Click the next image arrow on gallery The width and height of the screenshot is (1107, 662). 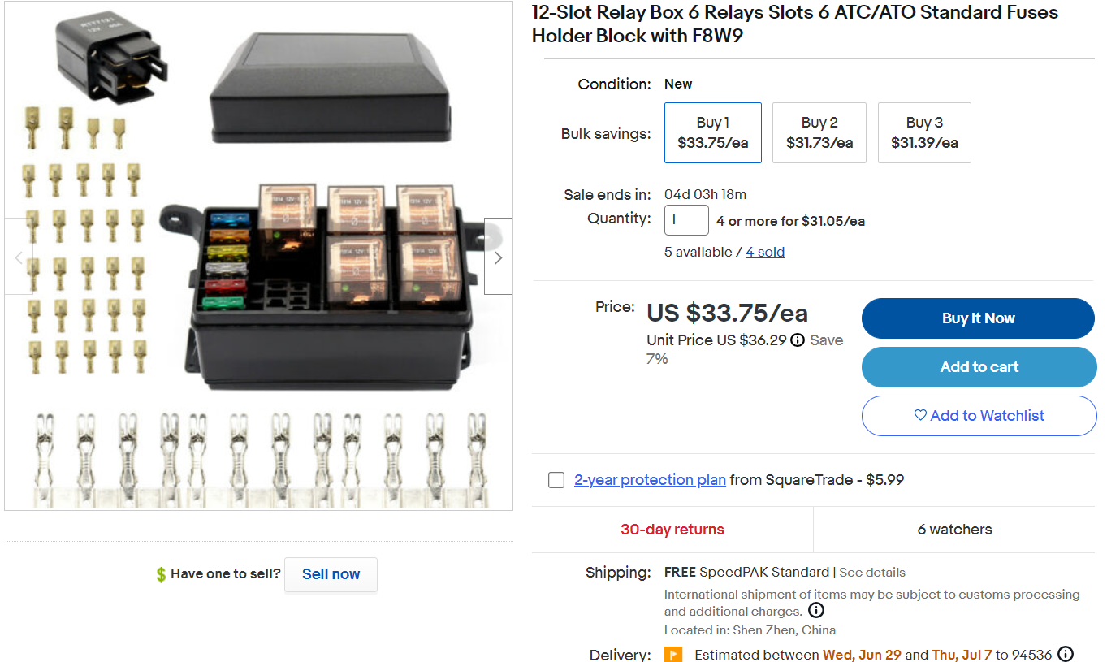click(x=498, y=257)
